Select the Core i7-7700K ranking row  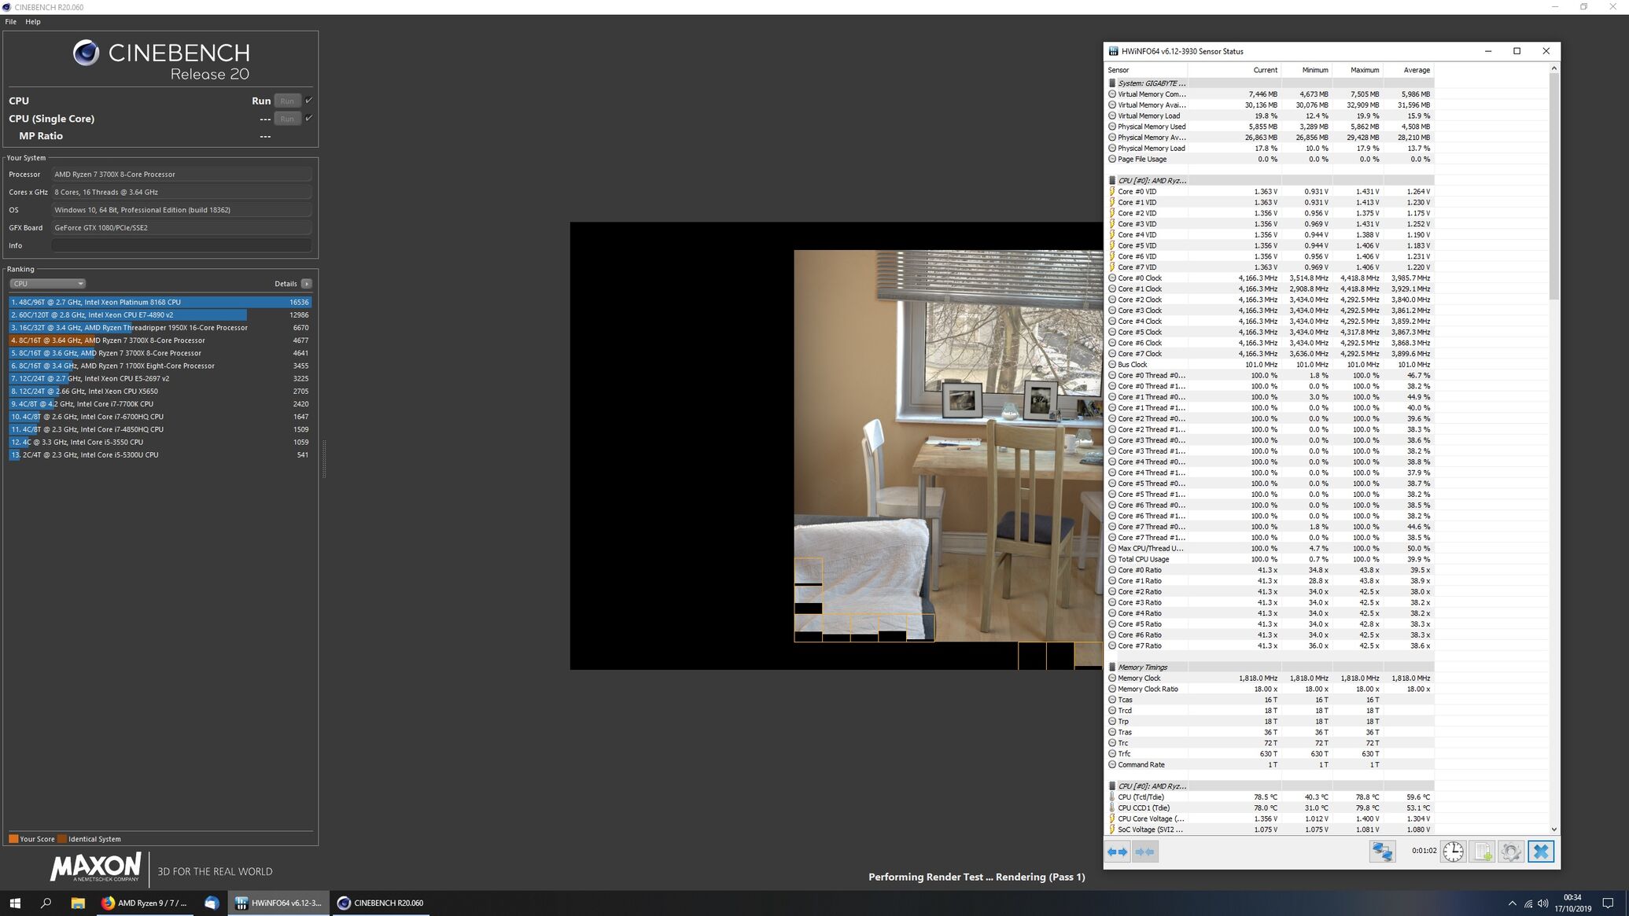(160, 403)
